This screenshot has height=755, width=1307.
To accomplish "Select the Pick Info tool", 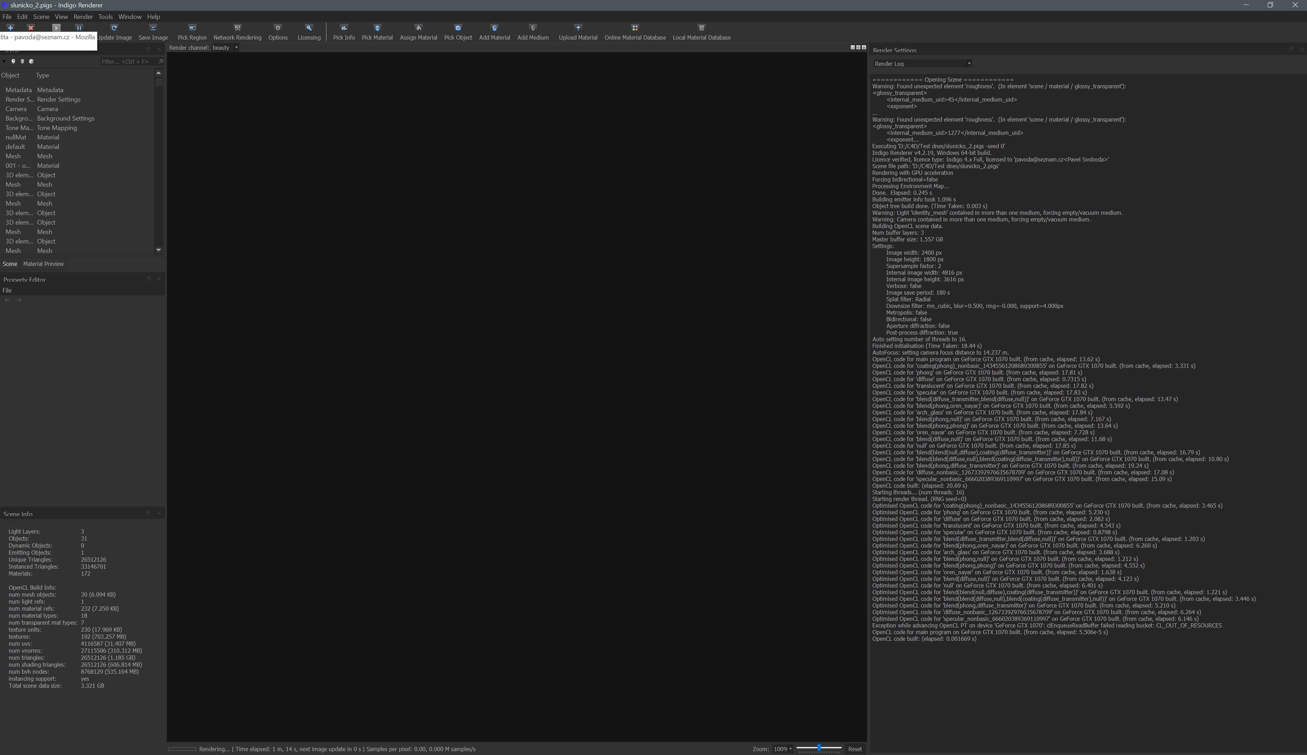I will click(344, 32).
